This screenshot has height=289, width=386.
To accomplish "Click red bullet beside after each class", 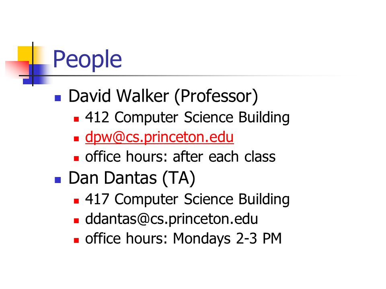I will coord(76,159).
